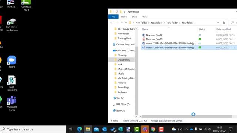Switch to Microsoft Teams on the taskbar
The height and width of the screenshot is (133, 237).
coord(145,129)
